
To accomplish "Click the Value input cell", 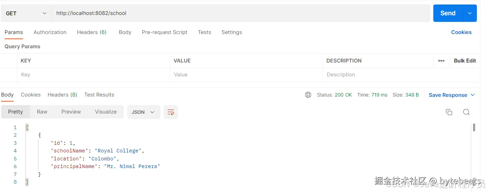I will pos(246,75).
